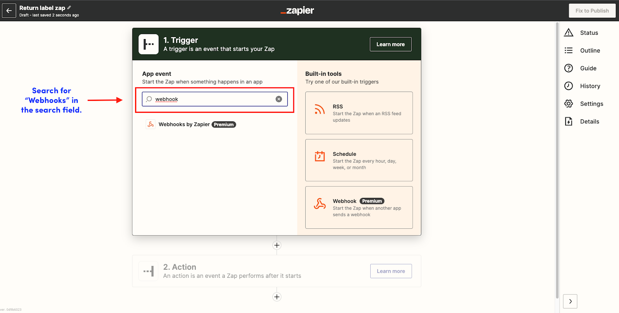Open History clock icon
Image resolution: width=619 pixels, height=313 pixels.
tap(568, 86)
